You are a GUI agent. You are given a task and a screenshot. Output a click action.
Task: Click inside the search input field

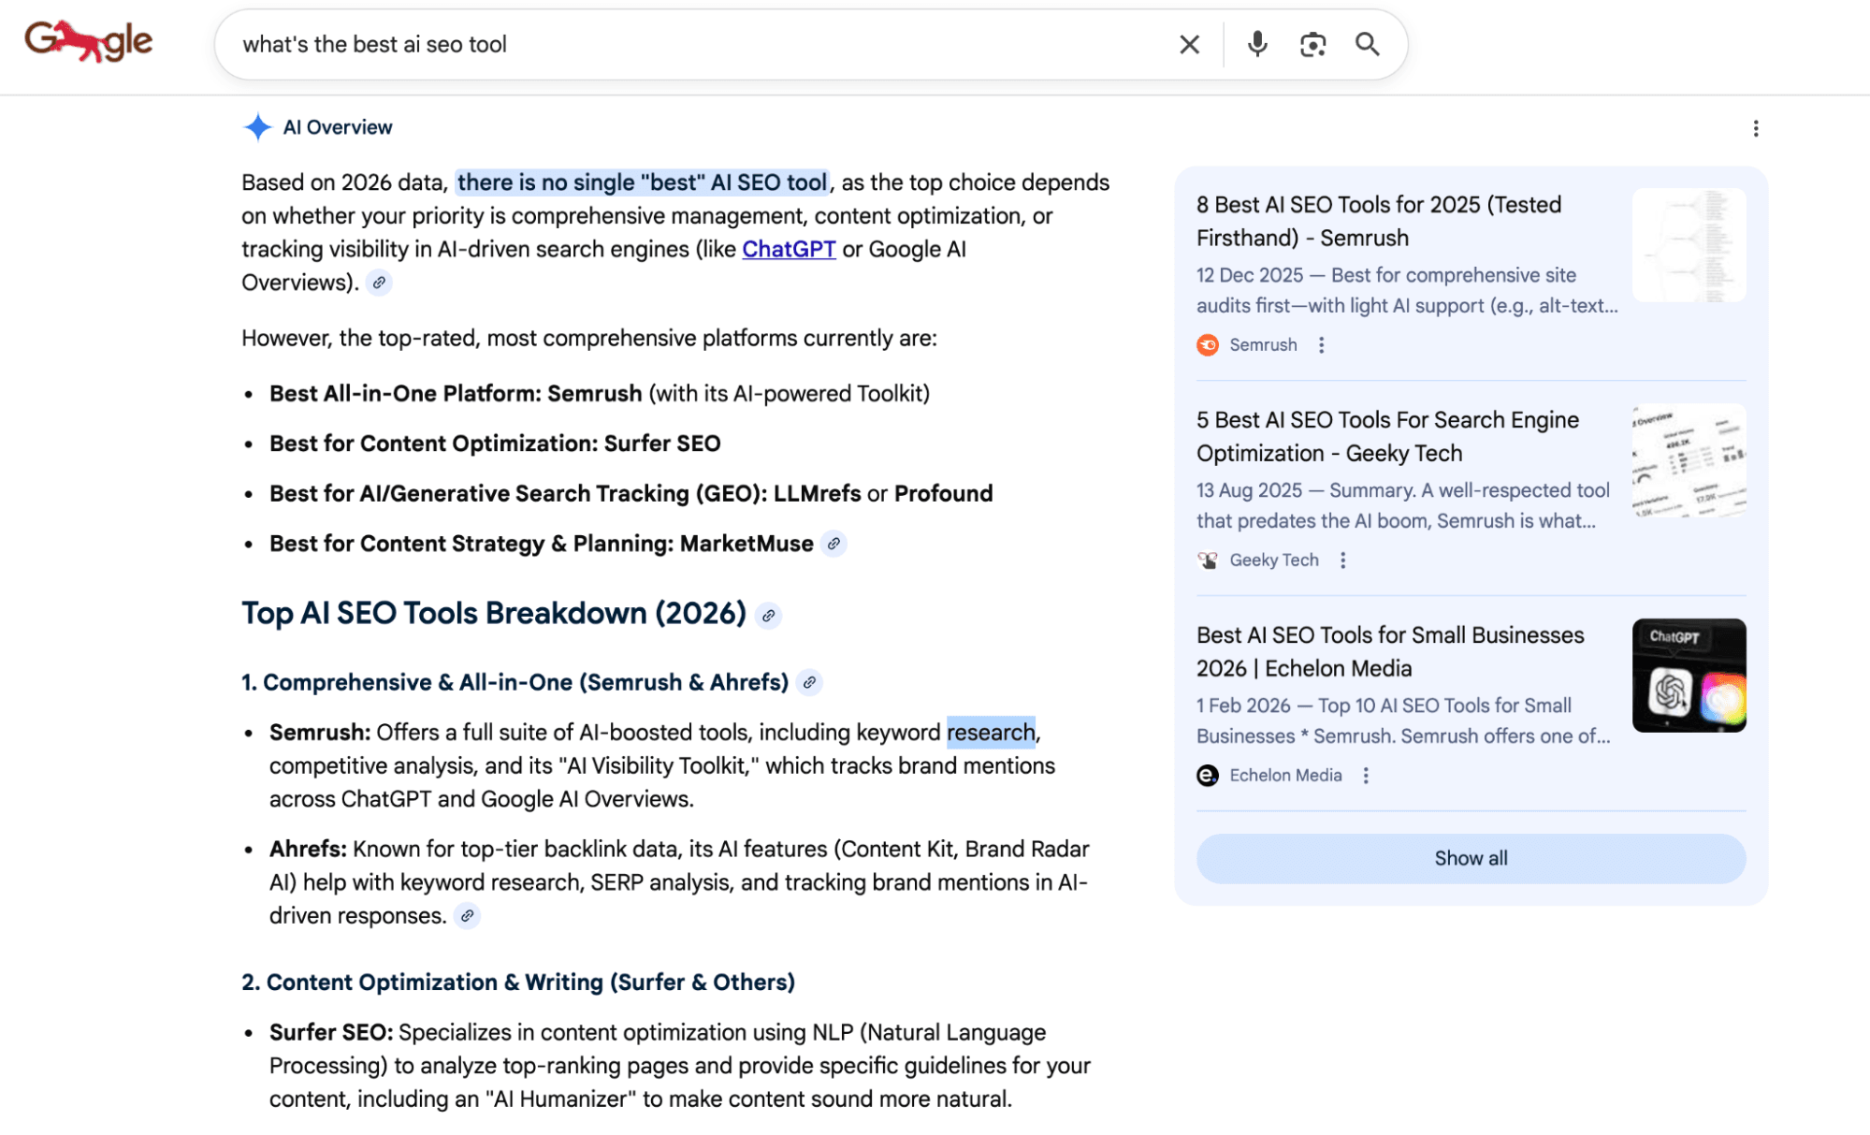(655, 44)
